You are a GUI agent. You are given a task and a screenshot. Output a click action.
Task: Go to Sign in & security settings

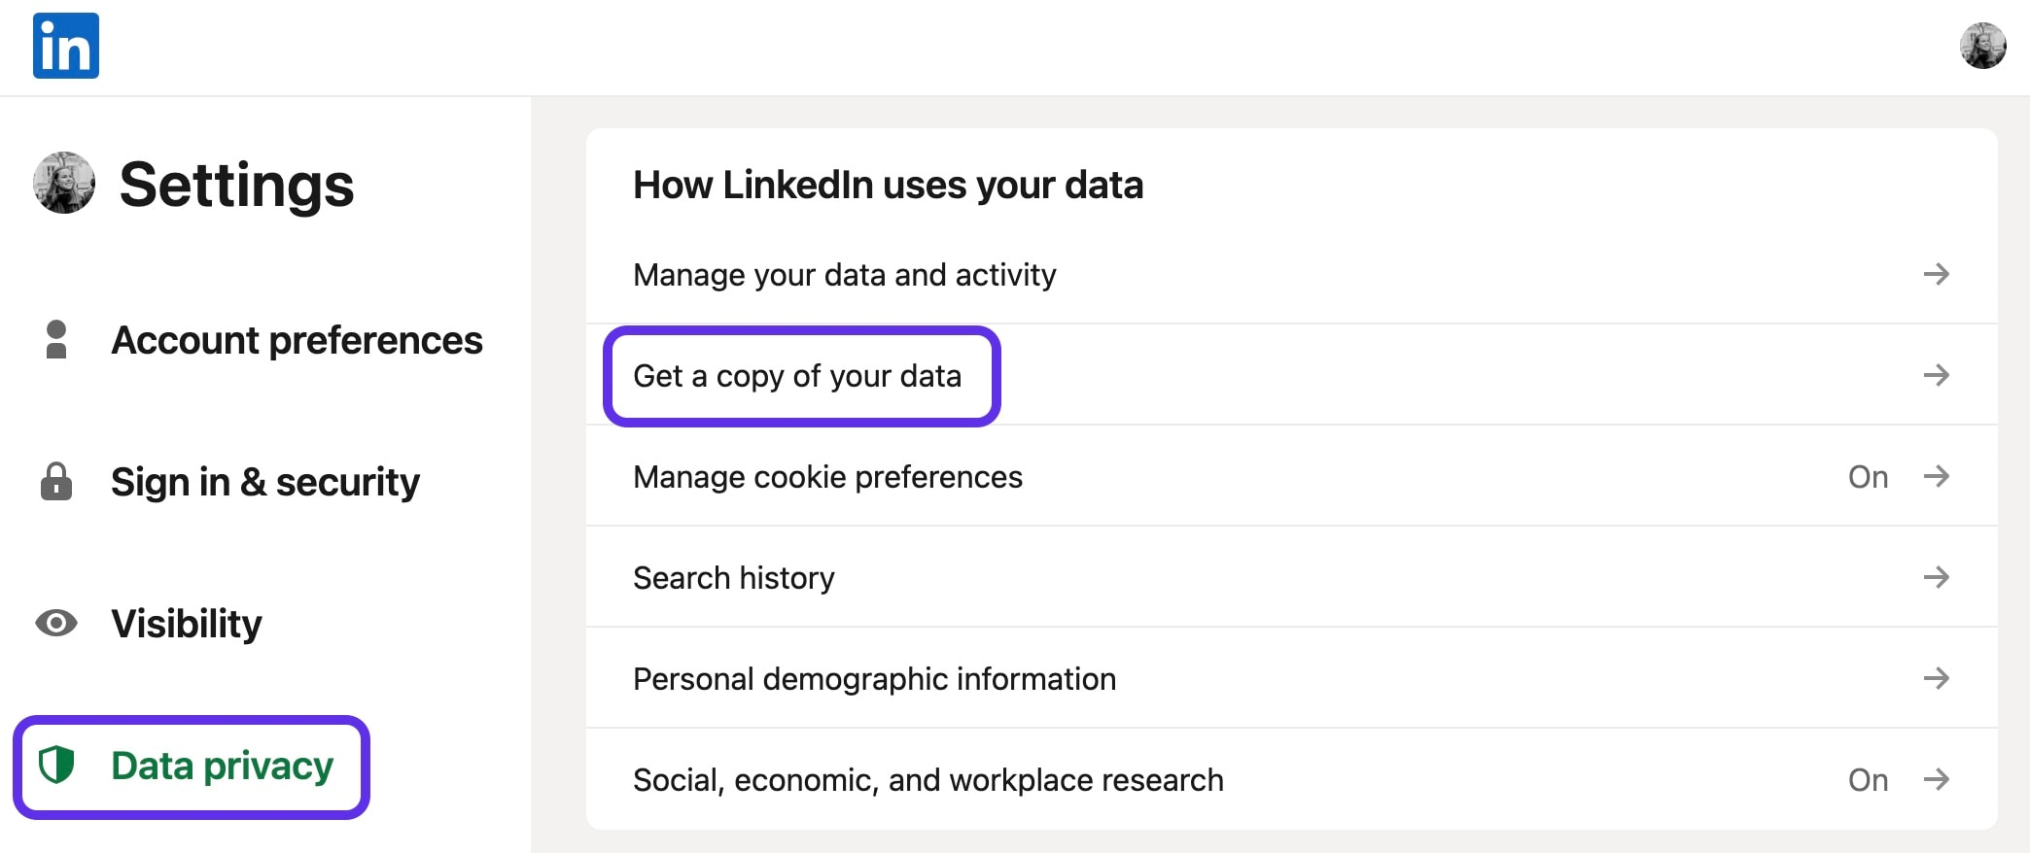click(x=265, y=482)
